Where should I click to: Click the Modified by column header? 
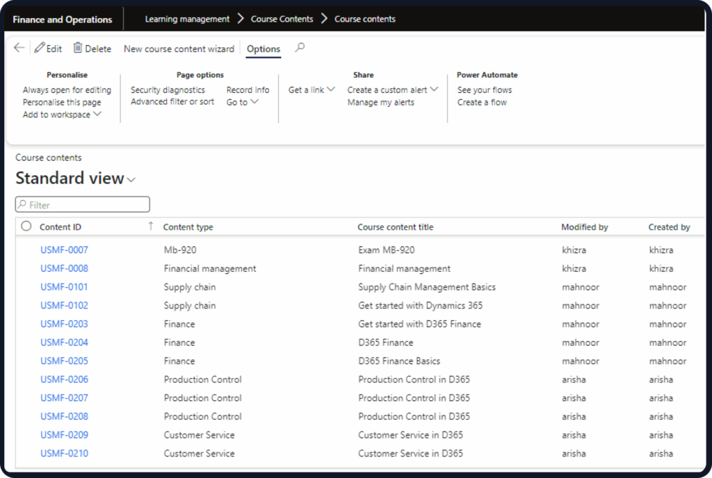tap(584, 226)
